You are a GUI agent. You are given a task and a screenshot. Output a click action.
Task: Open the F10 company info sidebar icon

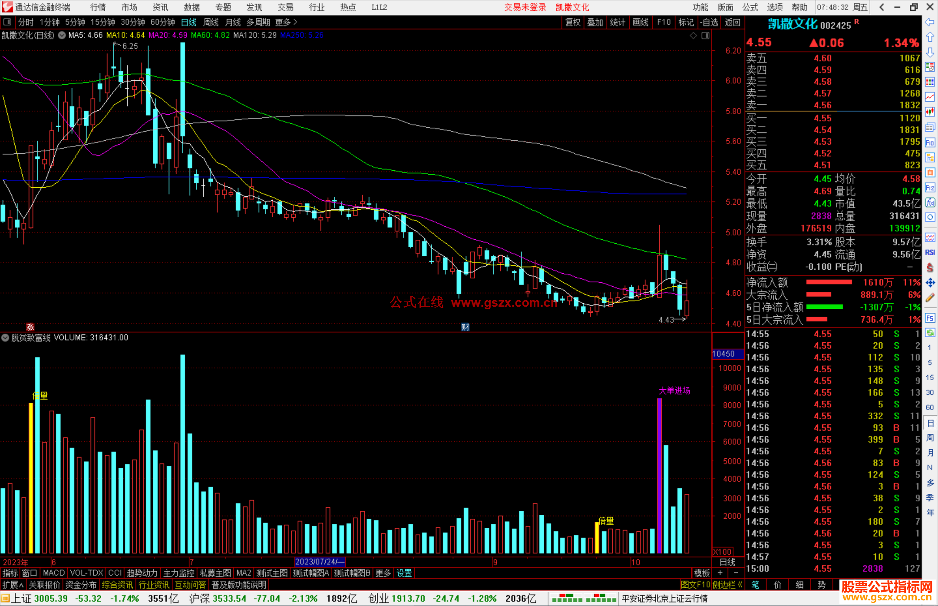(930, 142)
